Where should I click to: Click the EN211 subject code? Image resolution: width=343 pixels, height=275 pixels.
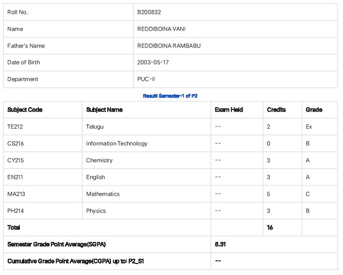15,177
